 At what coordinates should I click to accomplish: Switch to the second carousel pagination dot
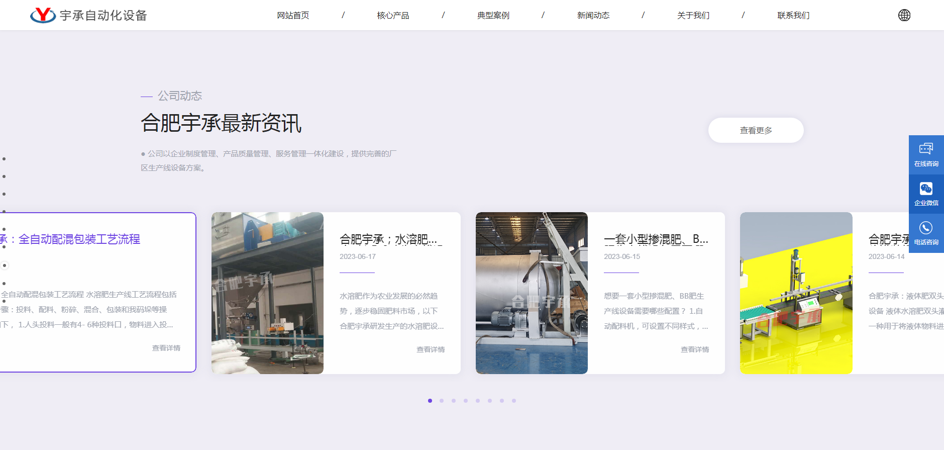(442, 401)
